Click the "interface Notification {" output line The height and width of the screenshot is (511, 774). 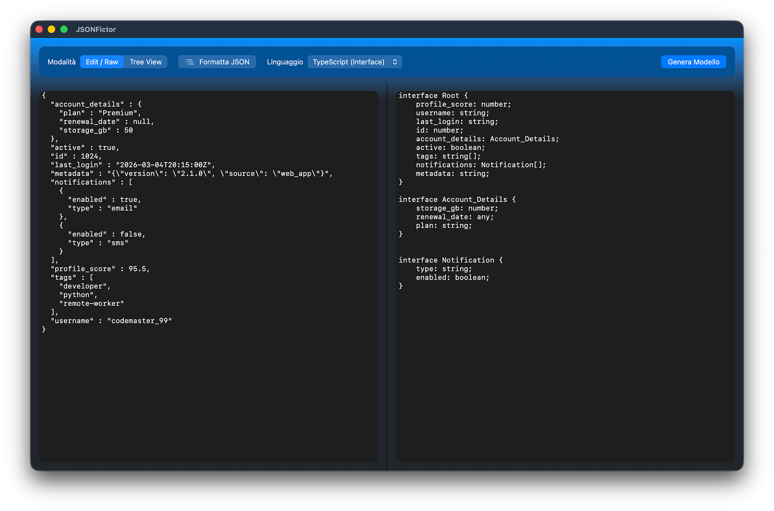(x=450, y=260)
